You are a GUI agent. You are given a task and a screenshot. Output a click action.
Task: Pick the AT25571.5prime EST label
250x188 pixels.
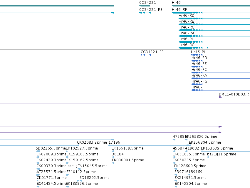tap(51, 172)
